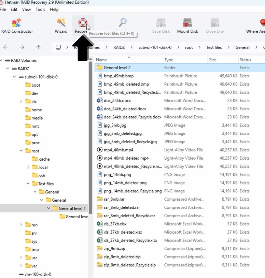
Task: Open the Edit menu
Action: pyautogui.click(x=14, y=10)
